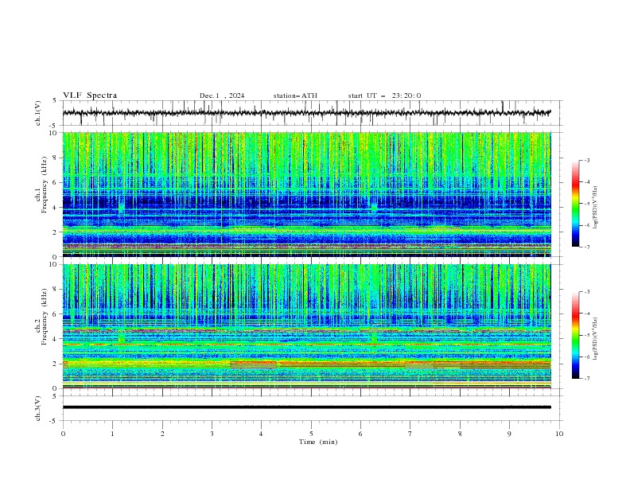This screenshot has width=630, height=487.
Task: Select the log(PSD) label beside ch.2 colorbar
Action: [595, 338]
